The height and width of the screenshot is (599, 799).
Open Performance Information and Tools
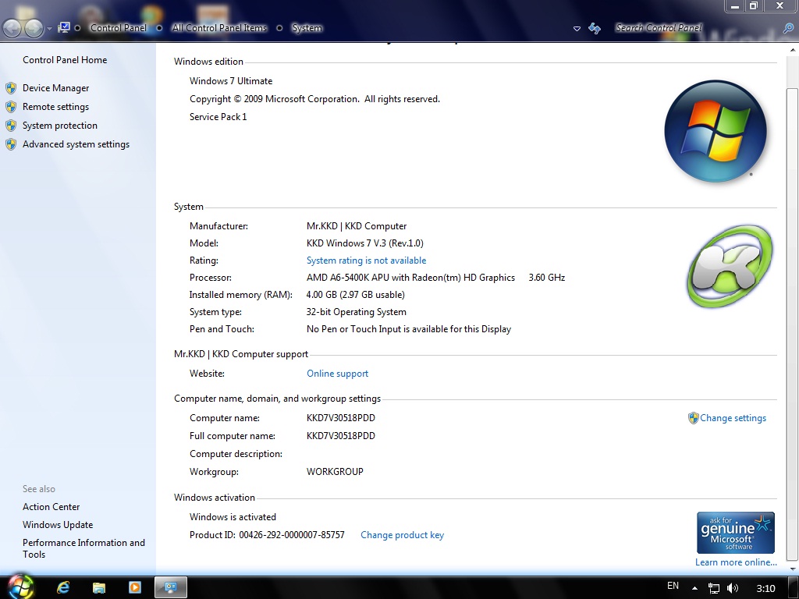coord(83,548)
